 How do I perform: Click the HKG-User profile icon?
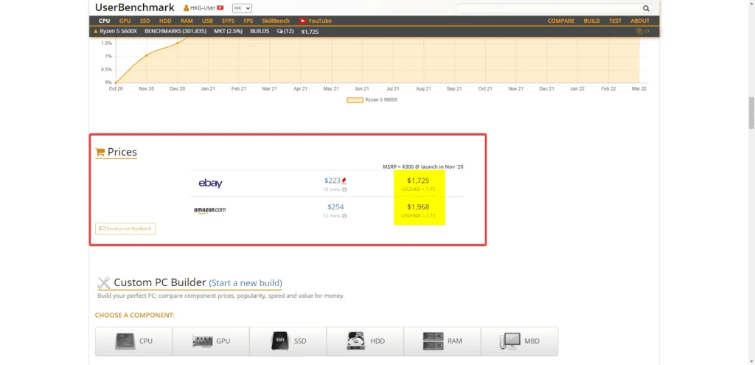(x=186, y=8)
